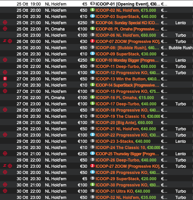The image size is (193, 200).
Task: Click the knockout target icon on ICOOP-30 row
Action: pyautogui.click(x=5, y=184)
